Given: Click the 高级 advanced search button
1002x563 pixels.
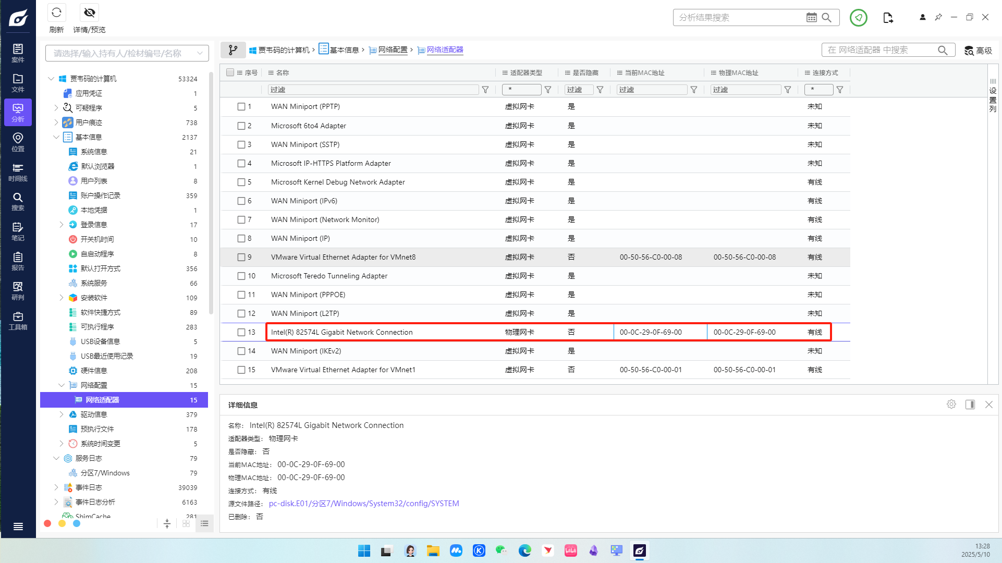Looking at the screenshot, I should 978,51.
